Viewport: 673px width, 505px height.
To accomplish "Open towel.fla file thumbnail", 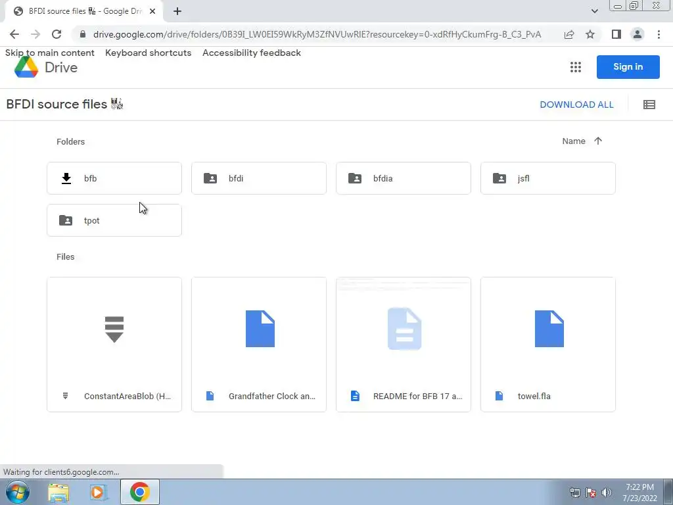I will (x=548, y=329).
